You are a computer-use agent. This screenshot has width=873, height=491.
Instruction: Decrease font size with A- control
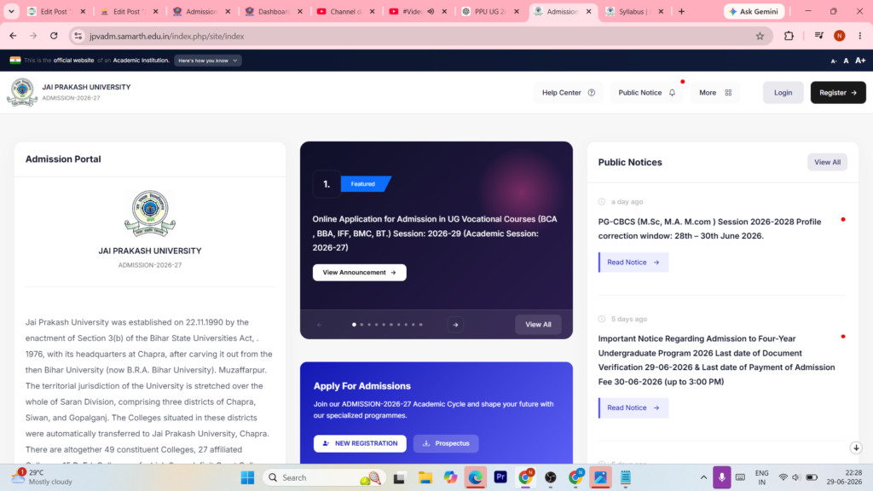[x=834, y=61]
